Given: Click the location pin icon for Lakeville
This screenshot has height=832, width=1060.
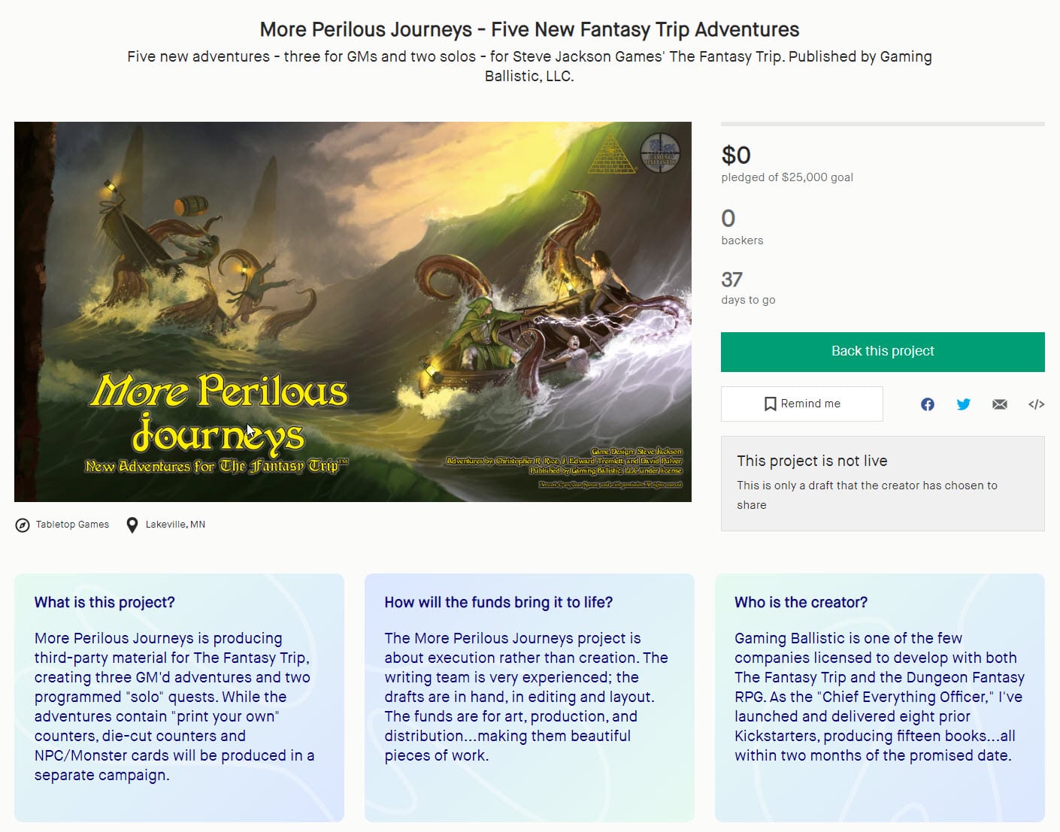Looking at the screenshot, I should coord(132,525).
